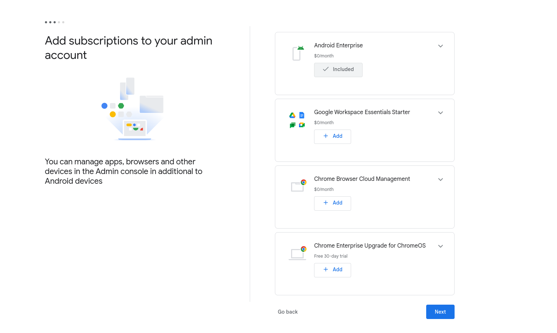The image size is (557, 333).
Task: Click the Android Enterprise title text
Action: (339, 45)
